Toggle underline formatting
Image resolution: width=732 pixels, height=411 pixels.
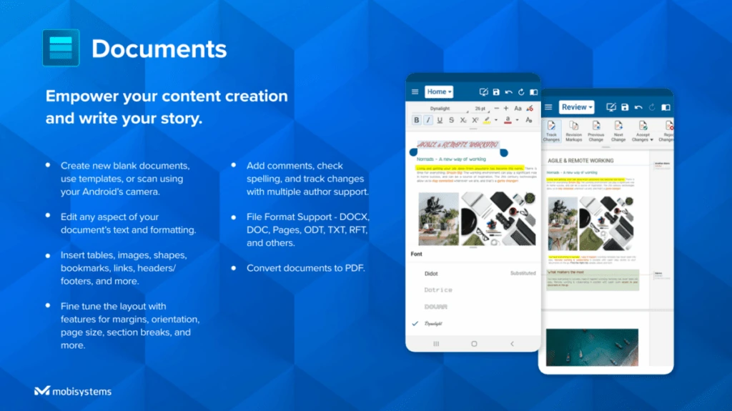coord(440,120)
